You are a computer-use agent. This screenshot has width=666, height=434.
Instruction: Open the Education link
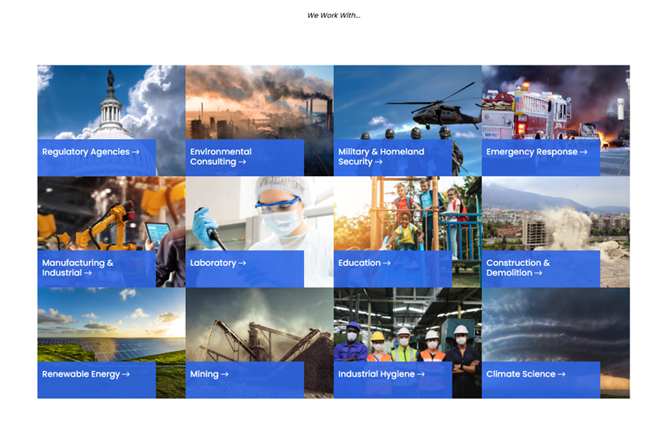point(364,263)
